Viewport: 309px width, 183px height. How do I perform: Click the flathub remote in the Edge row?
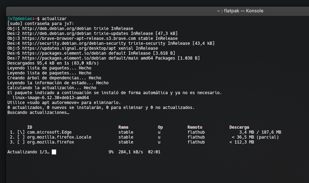click(x=196, y=132)
